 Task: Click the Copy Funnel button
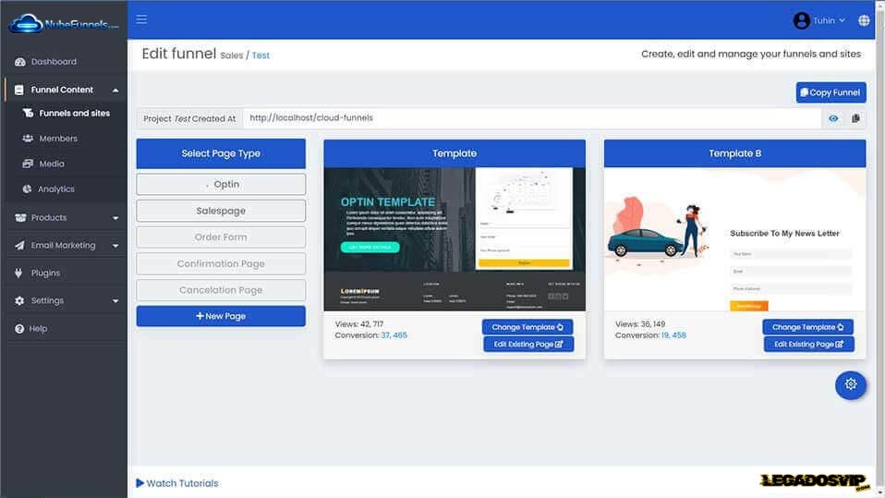pyautogui.click(x=830, y=92)
